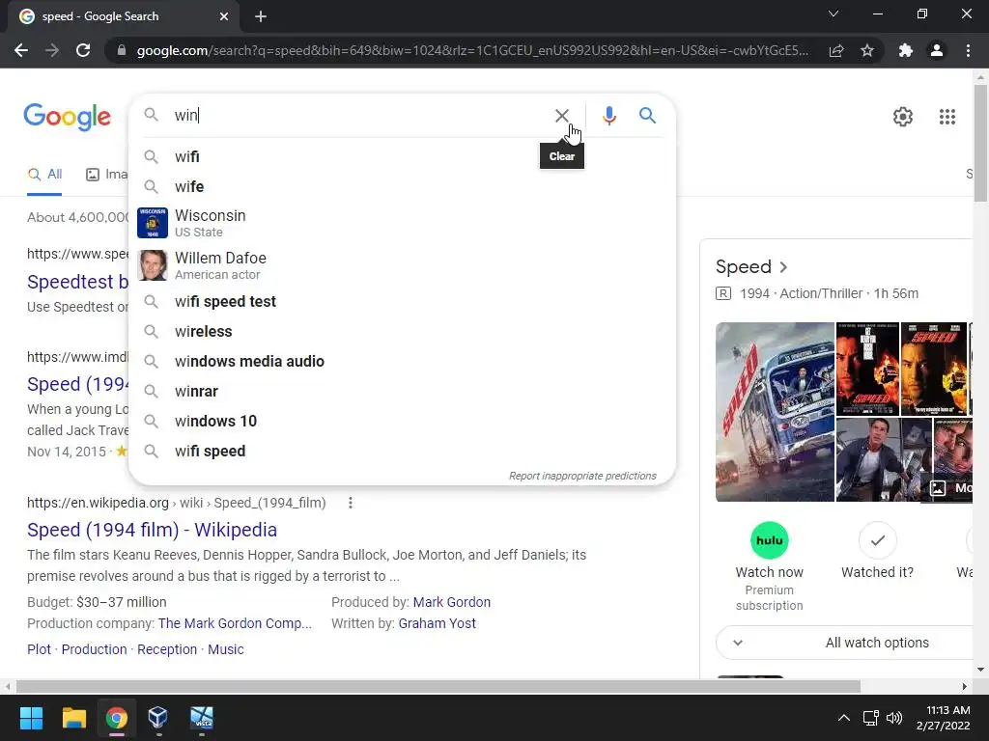This screenshot has height=741, width=989.
Task: Open Chrome three-dot menu
Action: pos(968,50)
